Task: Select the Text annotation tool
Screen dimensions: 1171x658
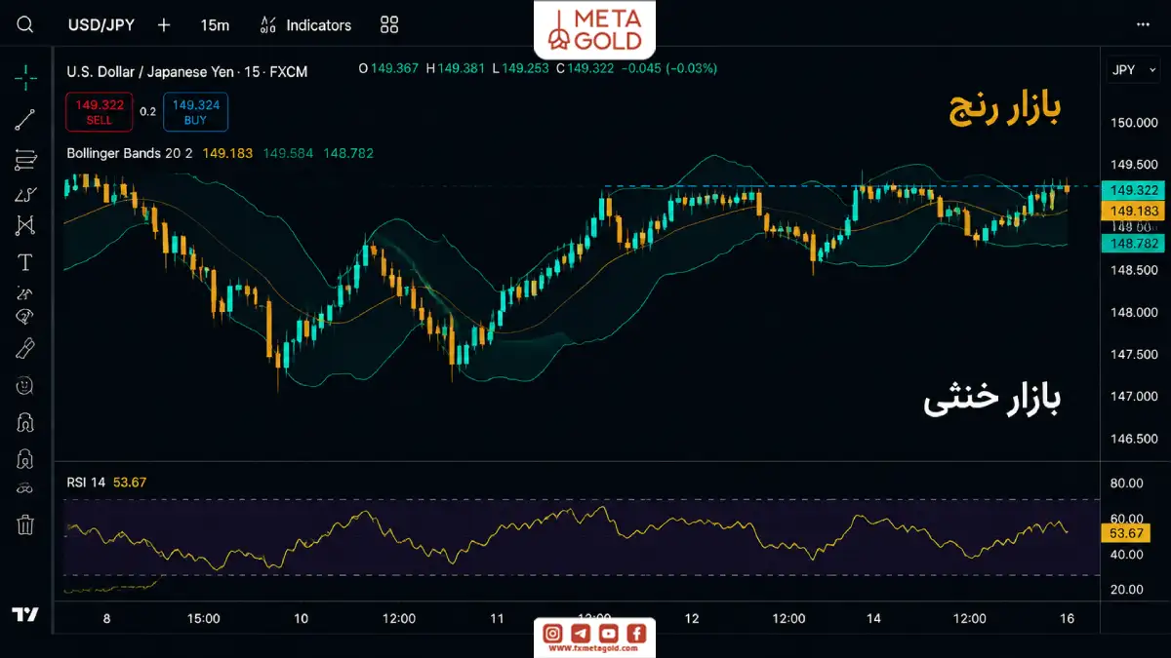Action: (x=25, y=262)
